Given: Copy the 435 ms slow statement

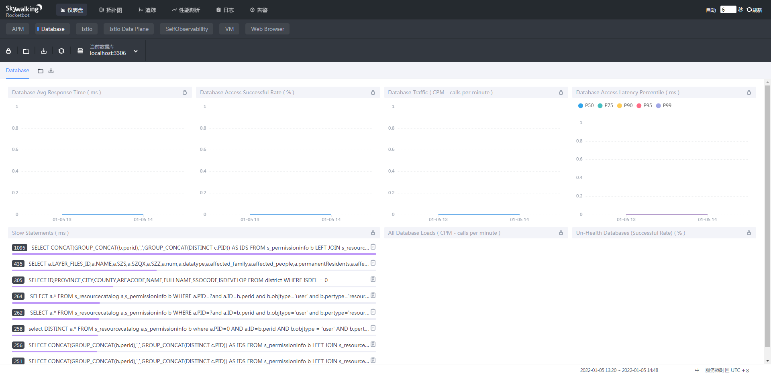Looking at the screenshot, I should (x=373, y=263).
